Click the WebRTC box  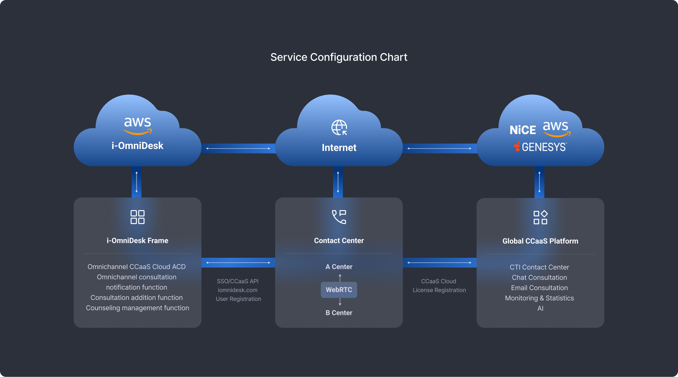coord(339,290)
